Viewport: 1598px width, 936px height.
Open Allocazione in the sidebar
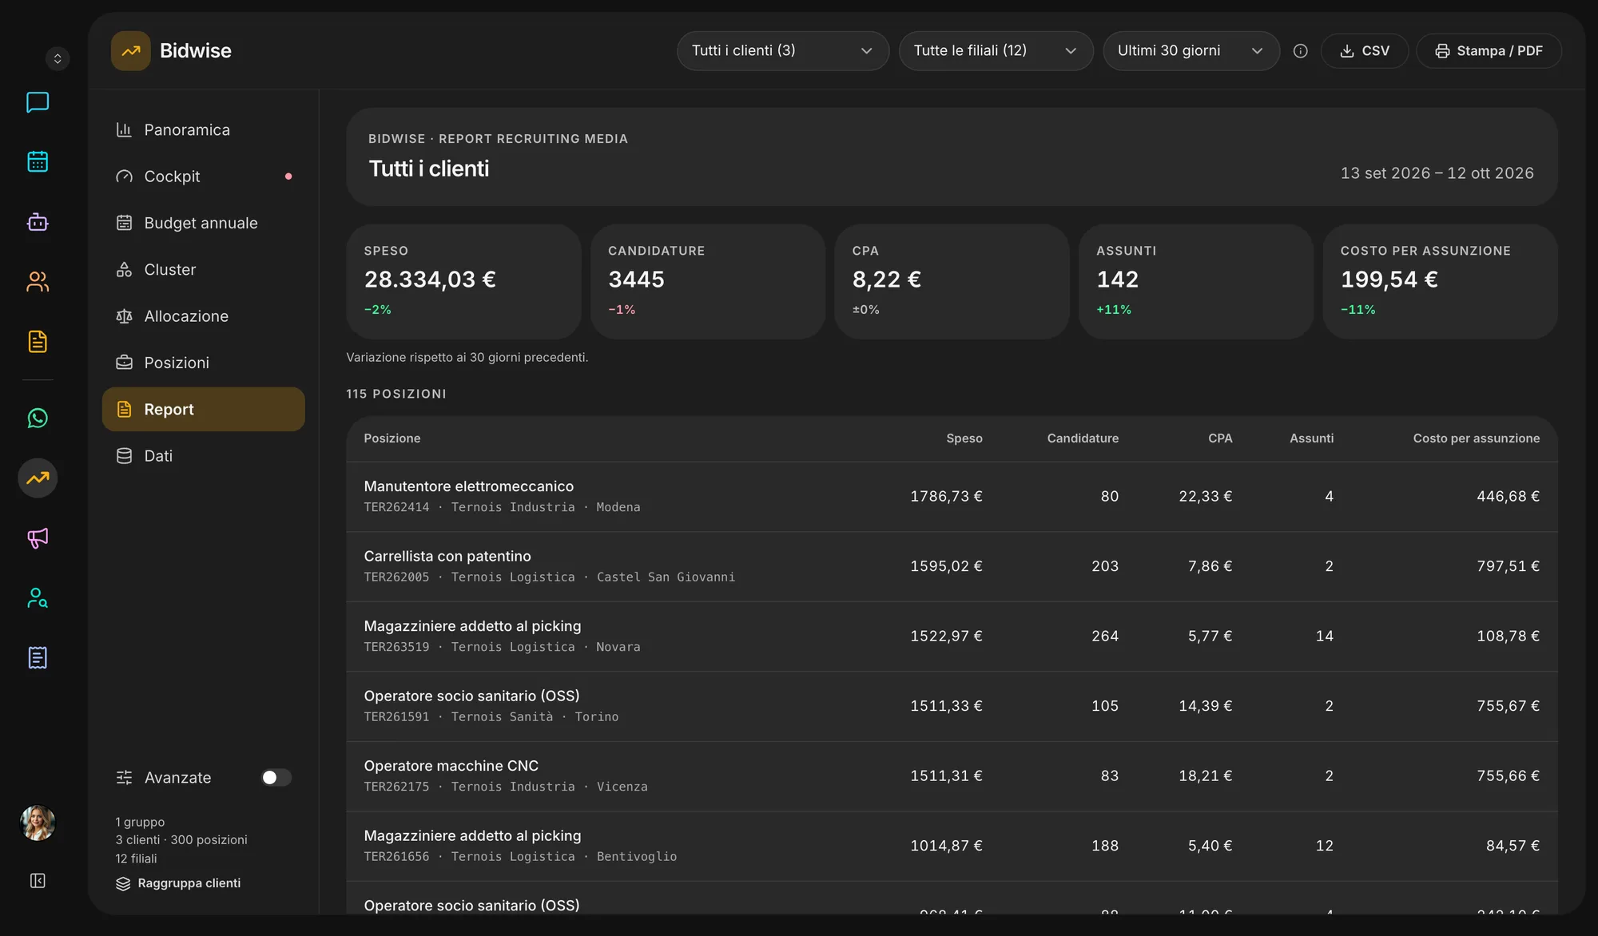coord(204,316)
